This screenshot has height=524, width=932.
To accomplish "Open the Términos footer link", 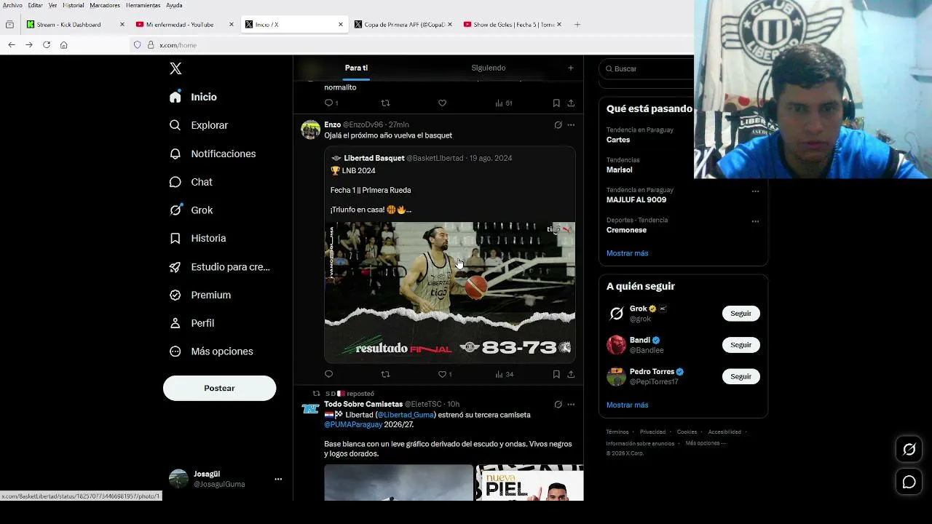I will point(617,432).
